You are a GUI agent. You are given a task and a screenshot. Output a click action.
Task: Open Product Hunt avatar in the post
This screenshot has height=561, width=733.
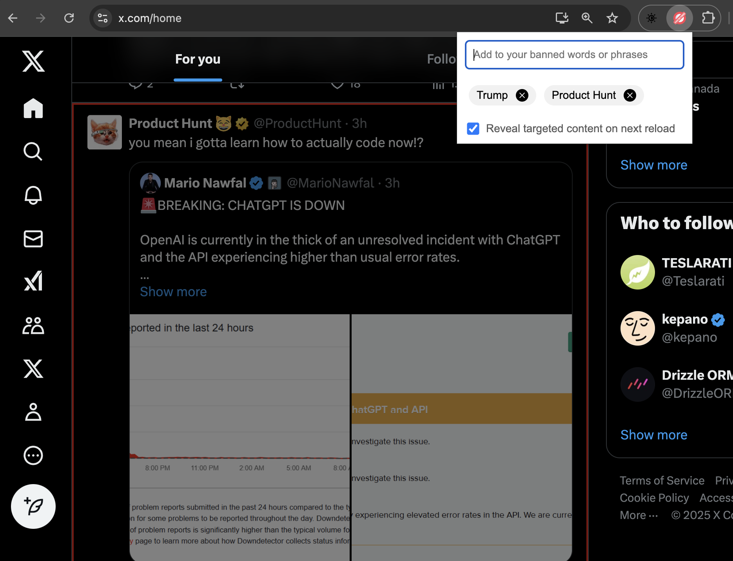[x=105, y=132]
